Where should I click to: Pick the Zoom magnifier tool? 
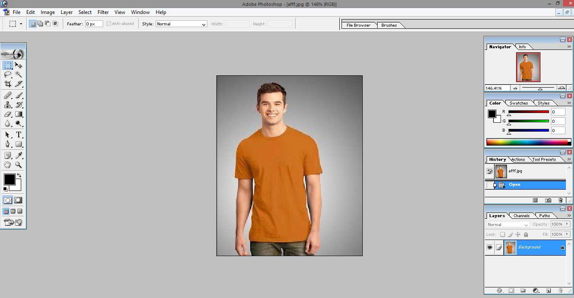[19, 165]
